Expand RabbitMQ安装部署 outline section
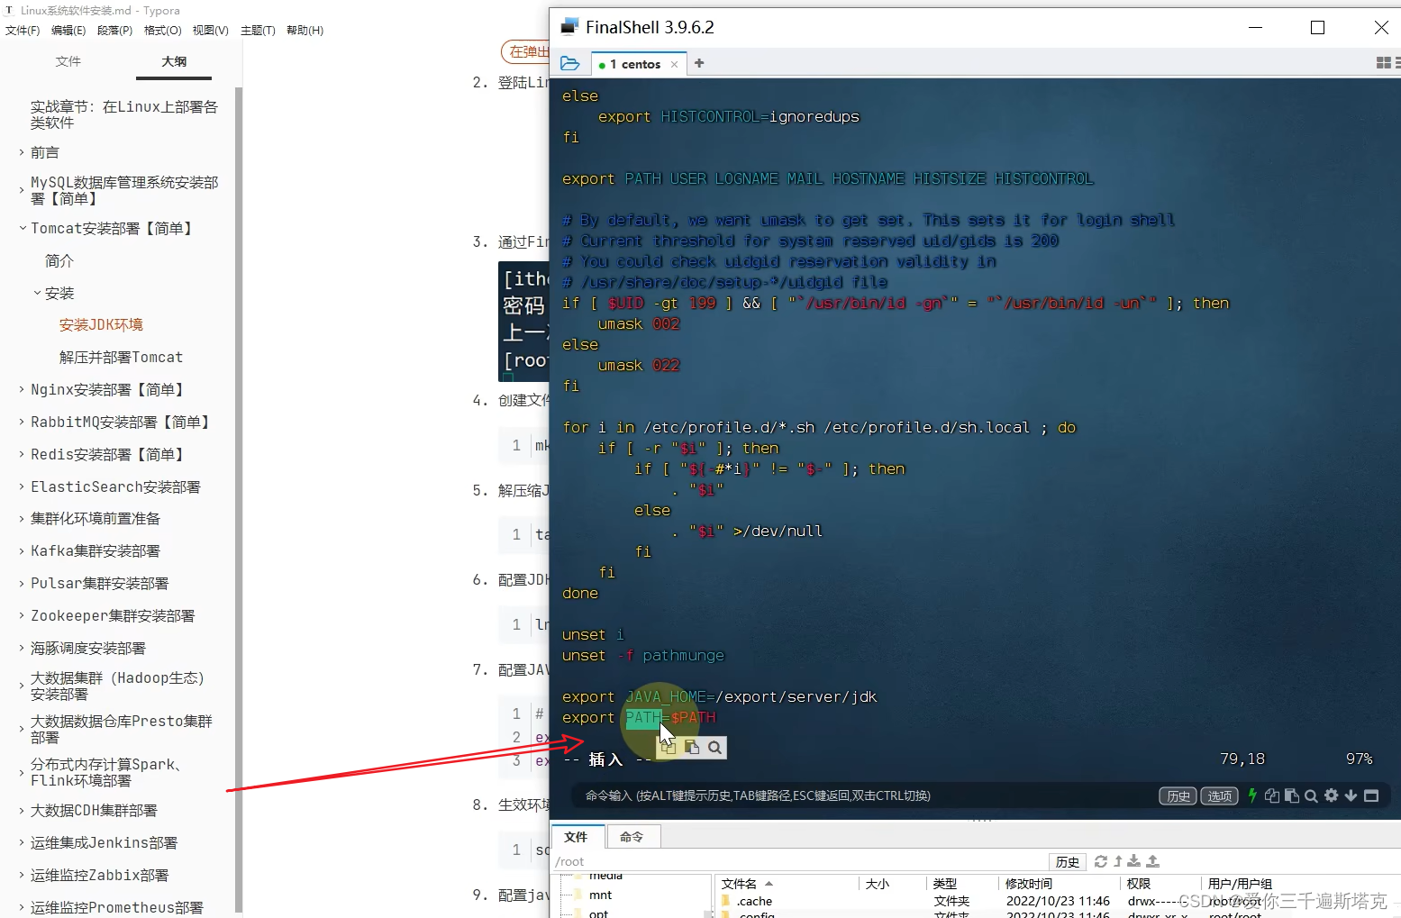The width and height of the screenshot is (1401, 918). coord(22,422)
